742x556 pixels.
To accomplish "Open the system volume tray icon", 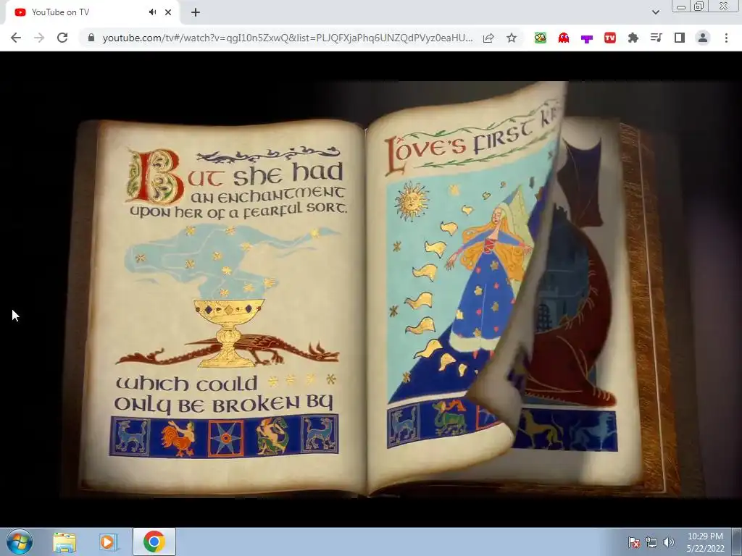I will (x=669, y=542).
